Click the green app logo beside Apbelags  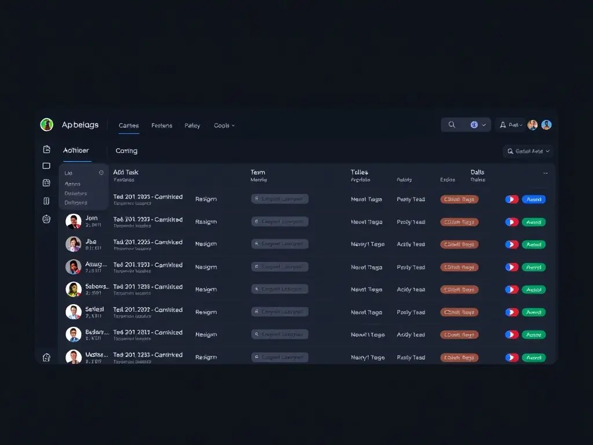point(47,125)
